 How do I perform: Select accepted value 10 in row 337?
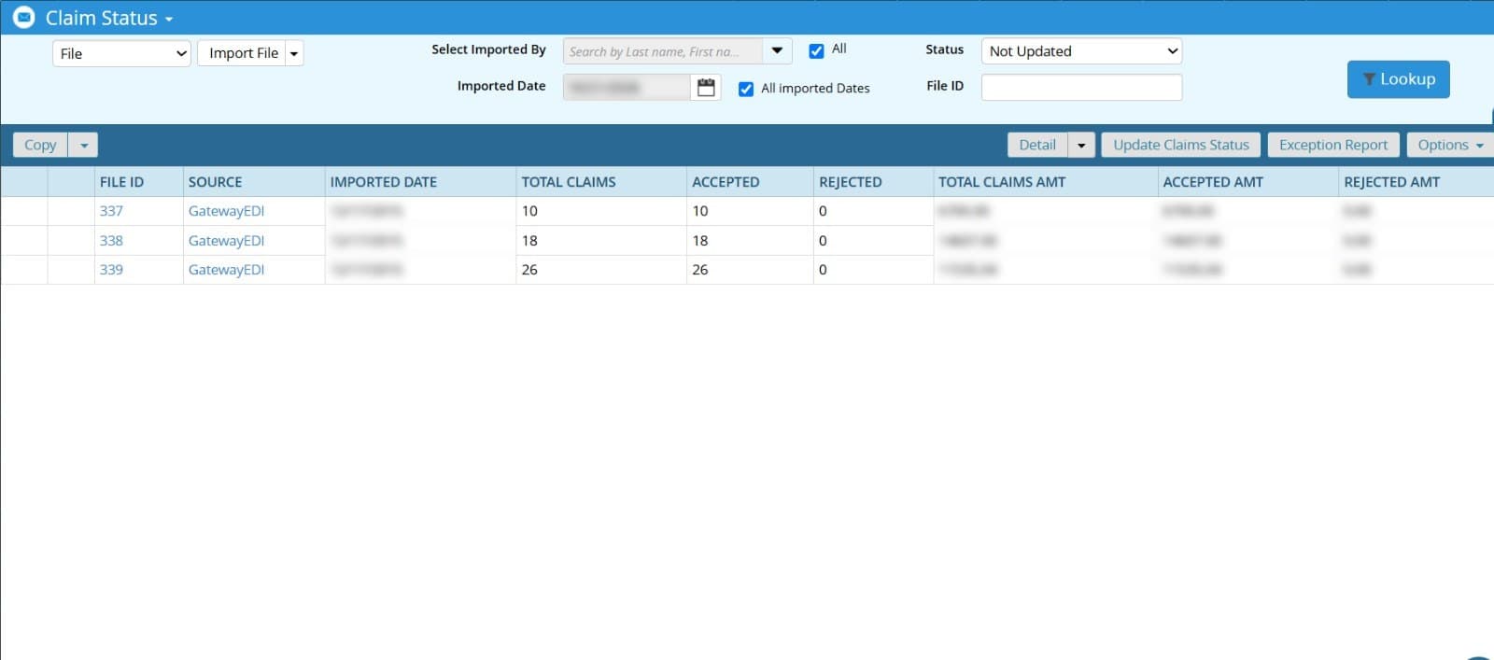coord(700,211)
